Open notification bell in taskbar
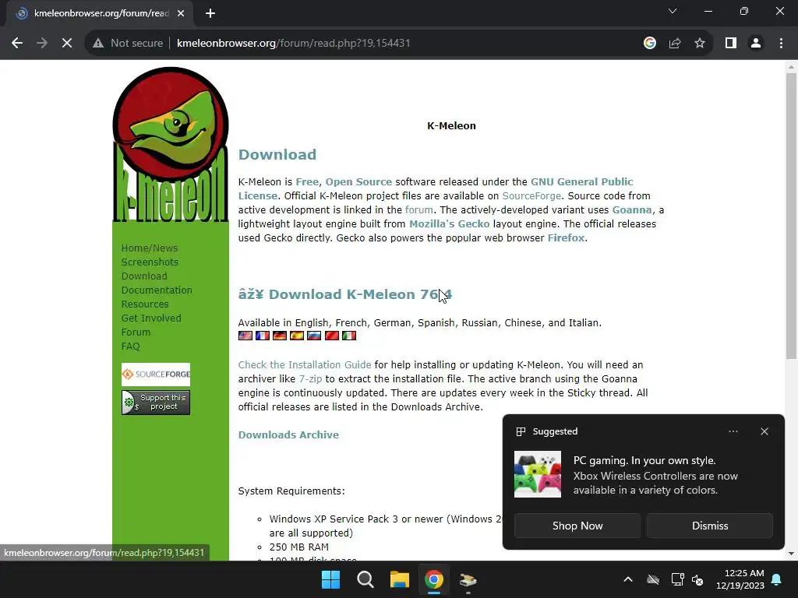This screenshot has width=798, height=598. click(777, 579)
